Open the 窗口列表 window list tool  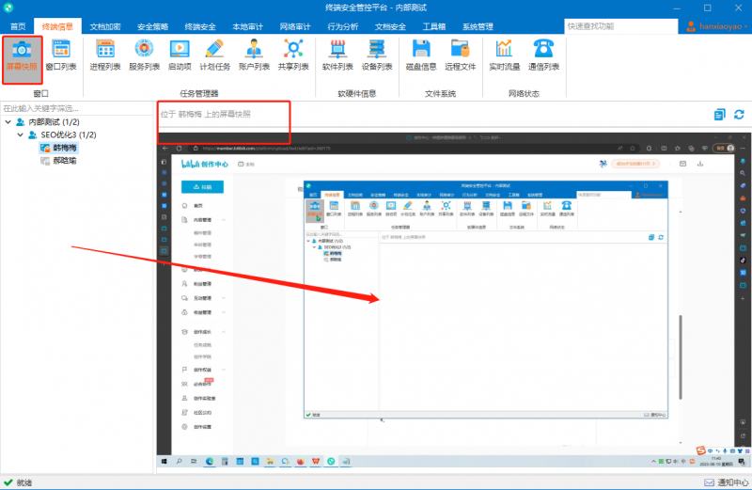point(61,55)
